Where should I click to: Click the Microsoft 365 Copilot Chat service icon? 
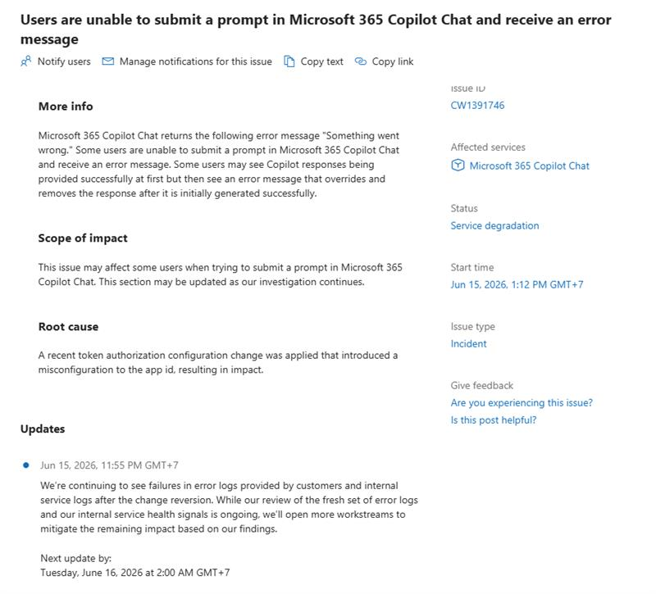pos(458,166)
